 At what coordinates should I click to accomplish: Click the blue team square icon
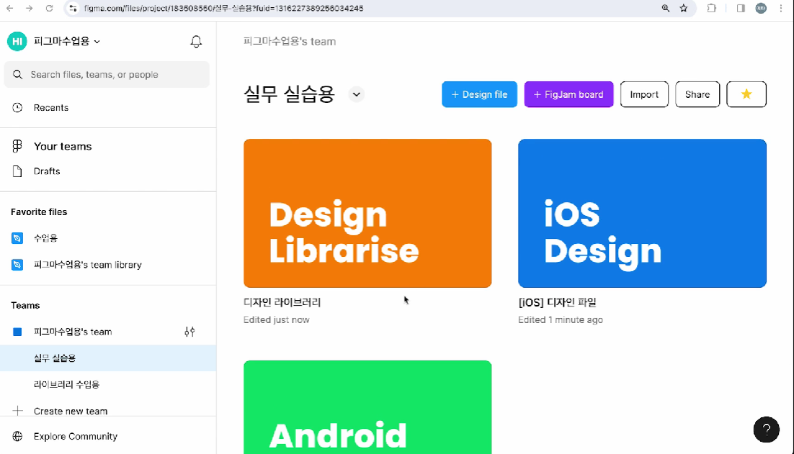[17, 332]
